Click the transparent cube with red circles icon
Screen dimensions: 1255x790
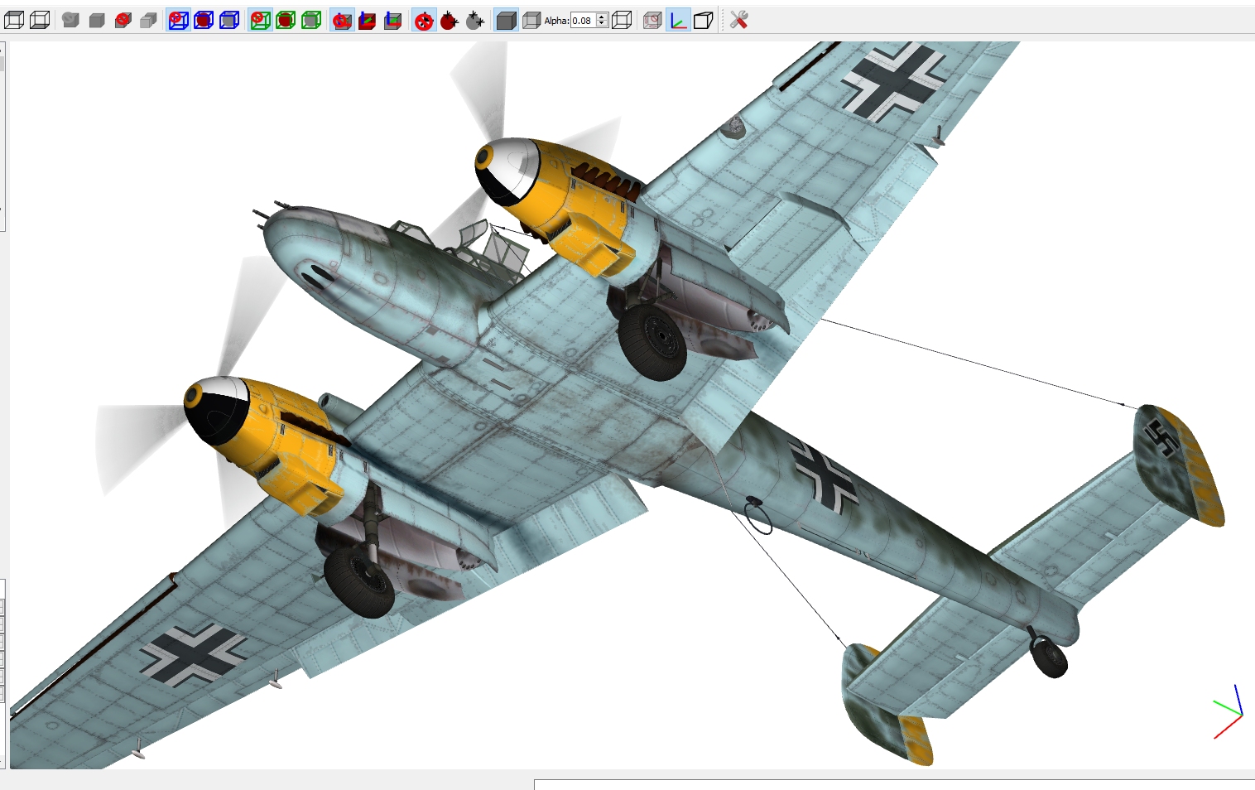click(x=652, y=20)
